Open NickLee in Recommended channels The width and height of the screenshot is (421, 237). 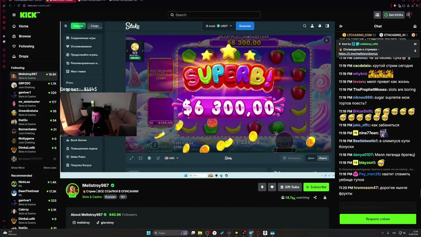click(34, 184)
